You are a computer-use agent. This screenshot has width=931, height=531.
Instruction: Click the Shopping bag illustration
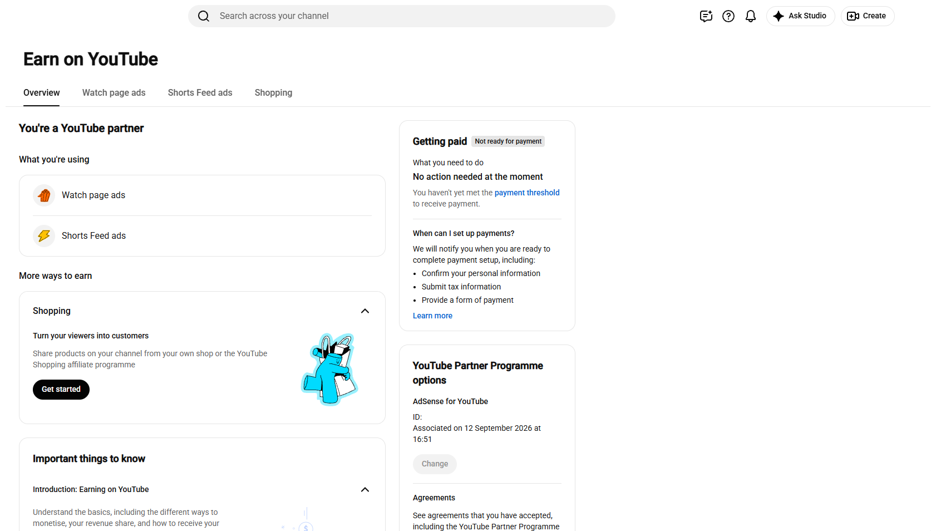[x=329, y=370]
